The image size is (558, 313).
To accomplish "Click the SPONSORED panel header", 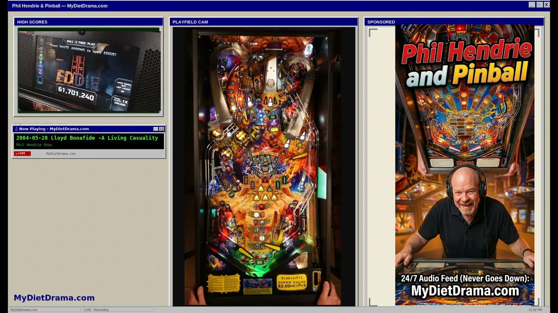I will [454, 22].
